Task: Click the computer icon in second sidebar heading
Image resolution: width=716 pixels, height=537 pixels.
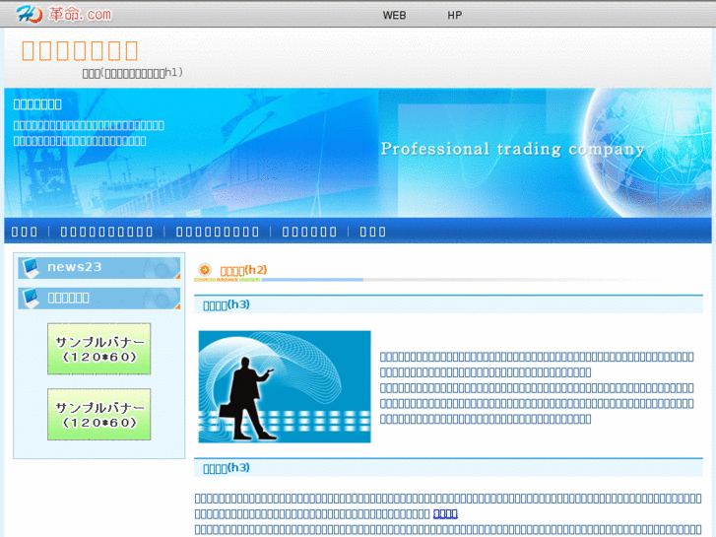Action: pos(32,299)
